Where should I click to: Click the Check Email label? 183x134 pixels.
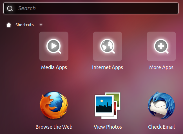click(x=161, y=127)
